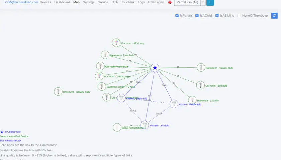Select the Map tab
Screen dimensions: 281x160
(76, 2)
